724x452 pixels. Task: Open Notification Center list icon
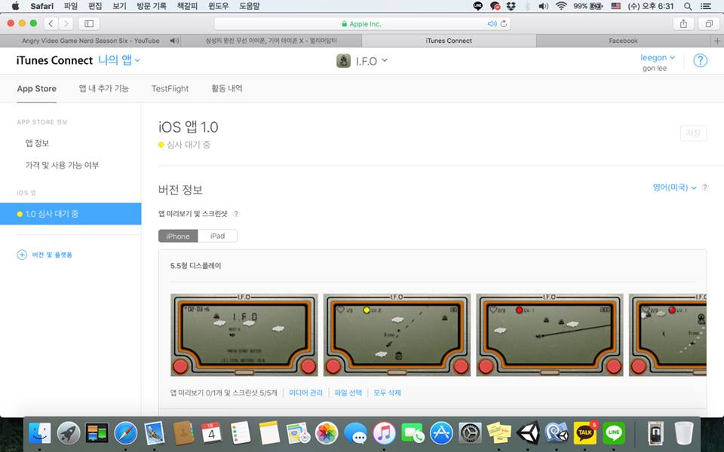(706, 6)
